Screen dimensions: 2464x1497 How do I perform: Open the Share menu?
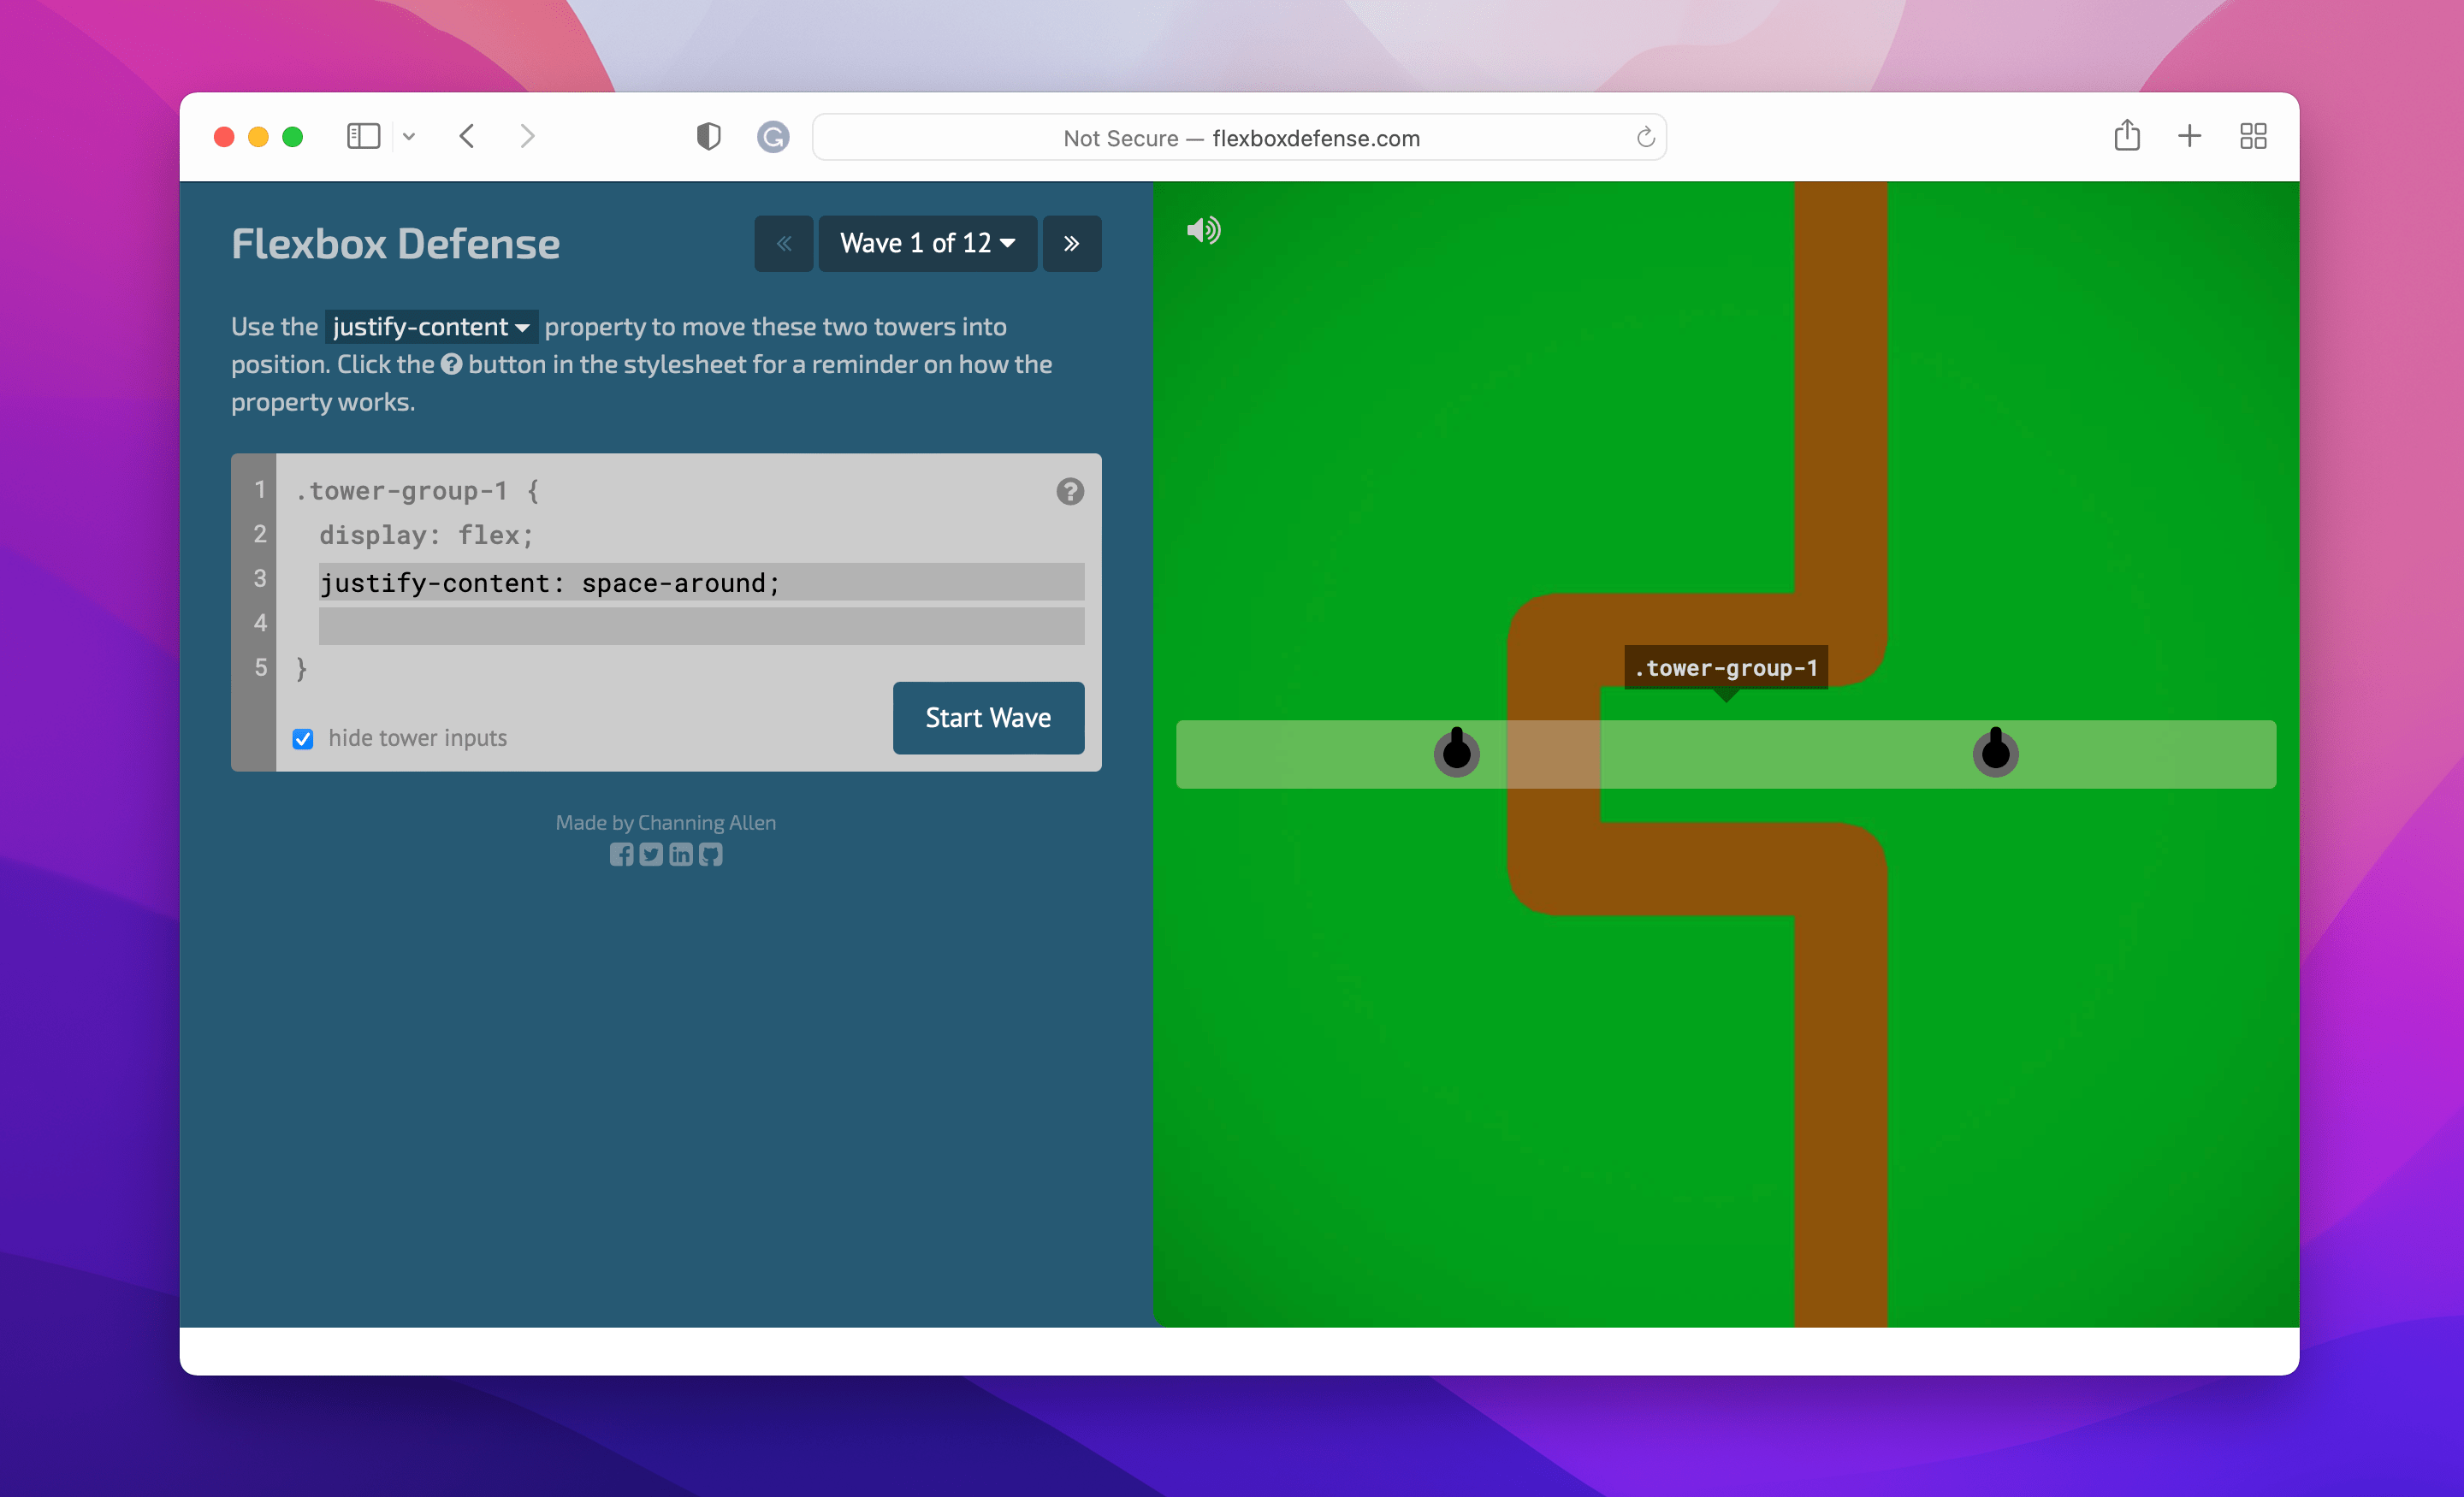coord(2127,136)
